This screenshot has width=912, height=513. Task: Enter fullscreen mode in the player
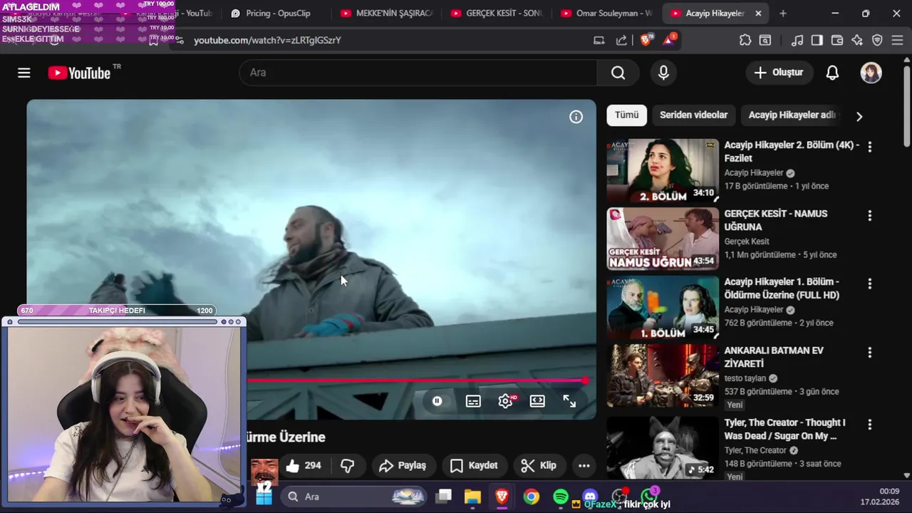click(x=569, y=401)
